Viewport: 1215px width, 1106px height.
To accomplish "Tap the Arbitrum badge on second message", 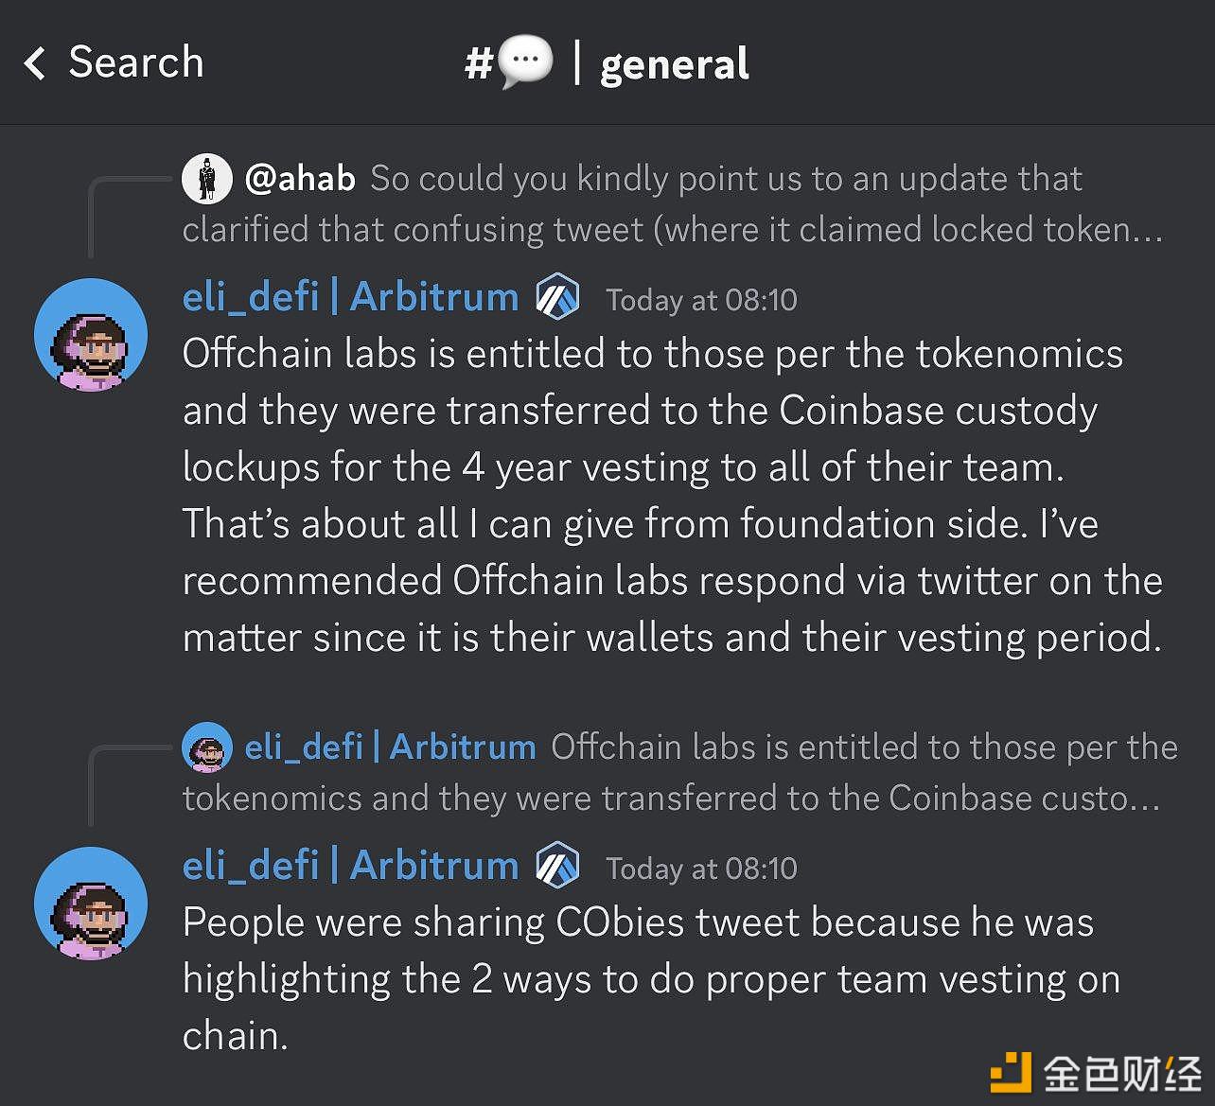I will [x=557, y=866].
